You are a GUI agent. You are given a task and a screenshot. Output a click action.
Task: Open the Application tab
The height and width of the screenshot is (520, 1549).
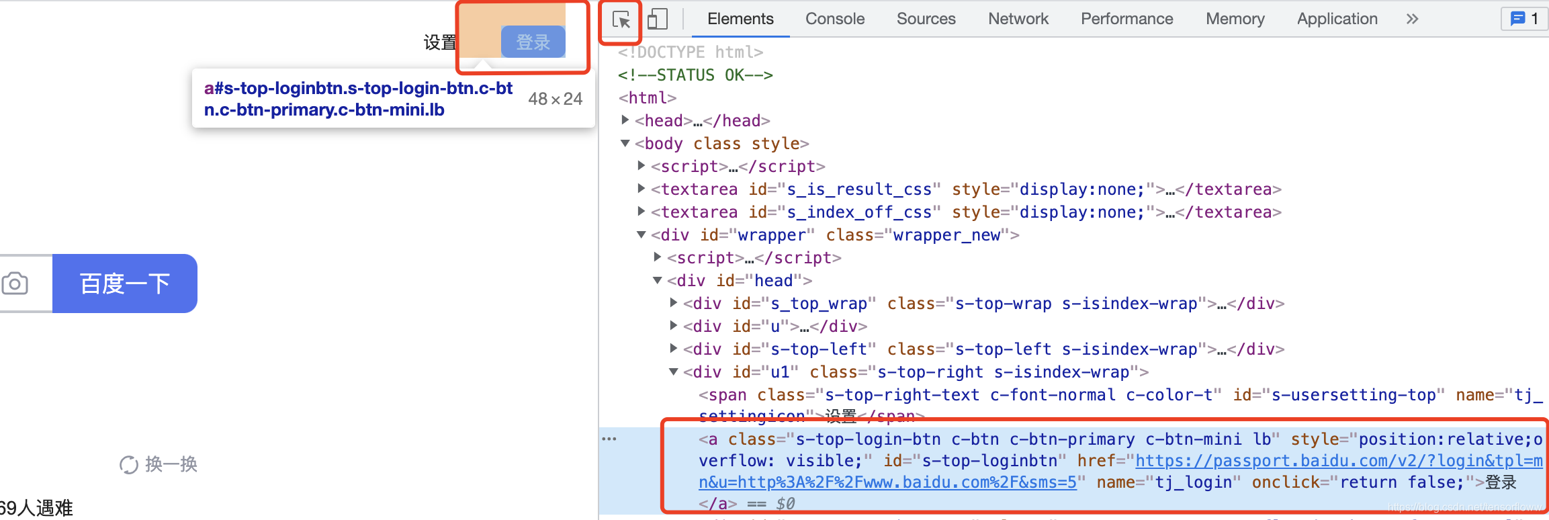pos(1337,19)
